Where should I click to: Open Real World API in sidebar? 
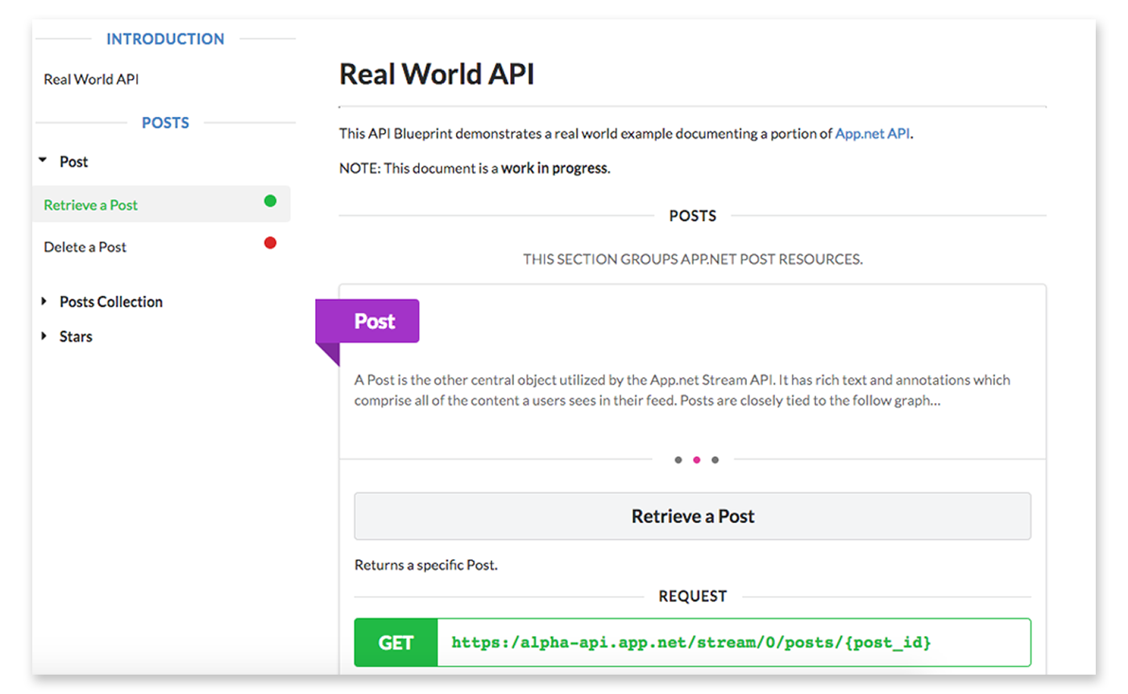click(91, 79)
